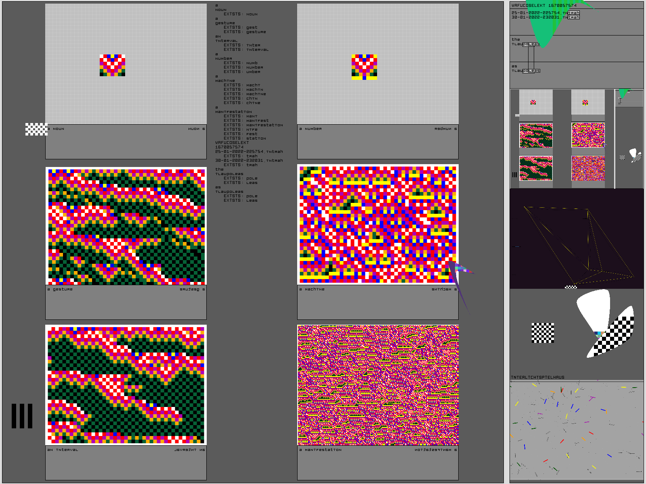
Task: Click the WAFUCOSELEKT 1670057574 header in right panel
Action: [544, 6]
